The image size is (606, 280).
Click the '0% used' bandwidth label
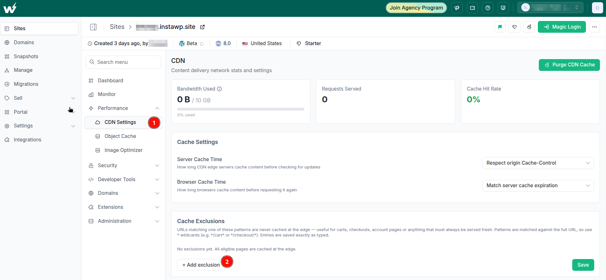coord(186,115)
